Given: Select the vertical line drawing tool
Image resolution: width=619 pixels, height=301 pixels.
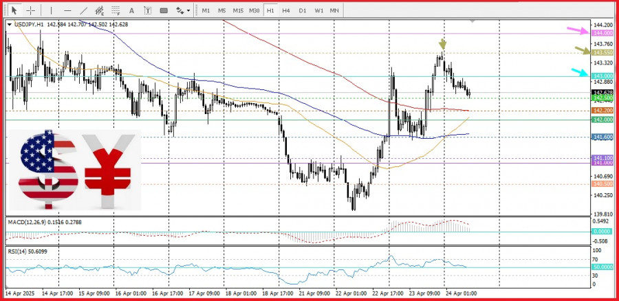Looking at the screenshot, I should point(50,10).
